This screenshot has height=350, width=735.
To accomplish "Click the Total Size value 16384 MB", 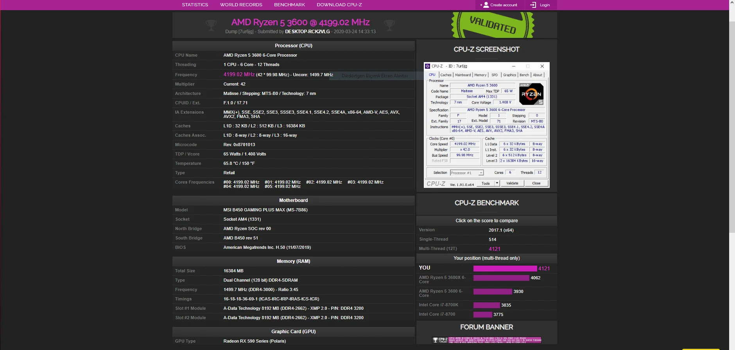I will point(233,271).
